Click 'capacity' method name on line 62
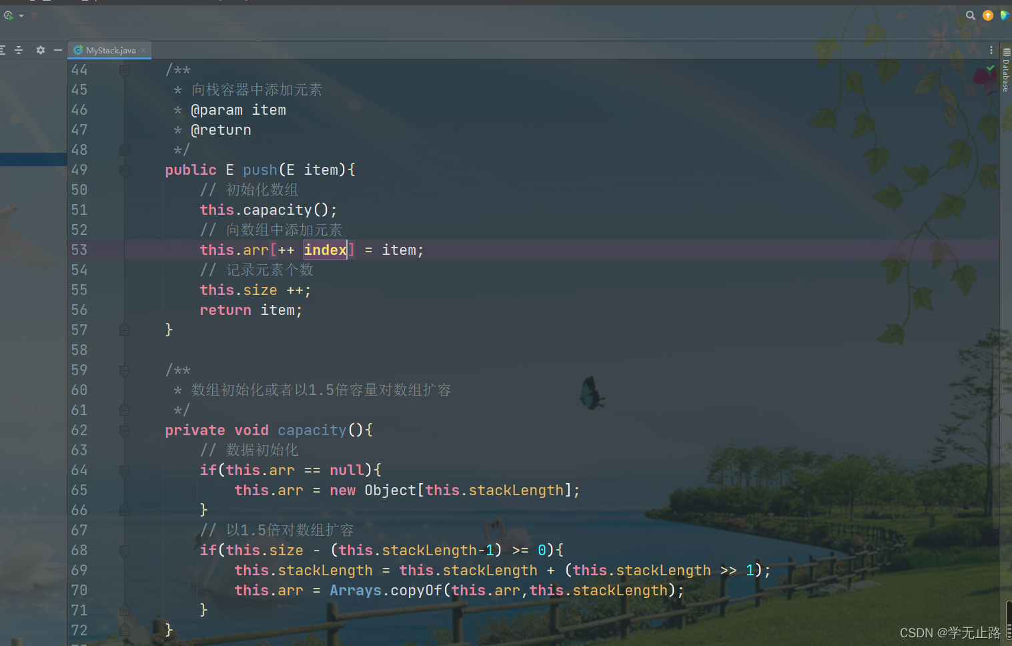The image size is (1012, 646). point(312,430)
